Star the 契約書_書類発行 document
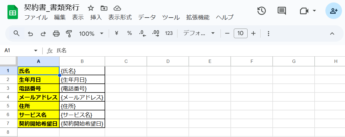345x137 pixels. point(91,8)
